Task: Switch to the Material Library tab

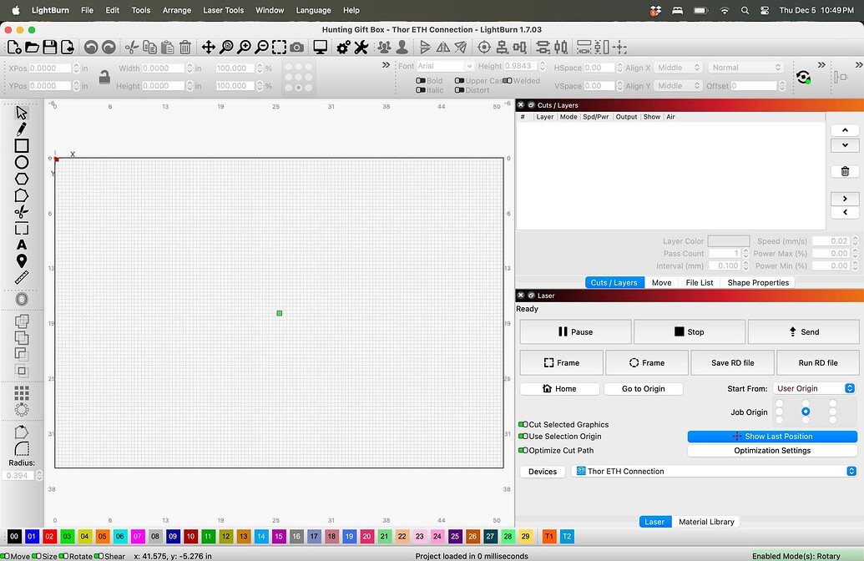Action: (706, 521)
